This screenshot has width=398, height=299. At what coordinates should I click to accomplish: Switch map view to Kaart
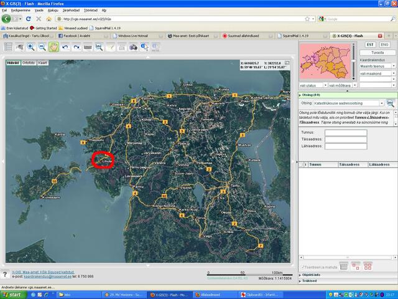coord(43,63)
